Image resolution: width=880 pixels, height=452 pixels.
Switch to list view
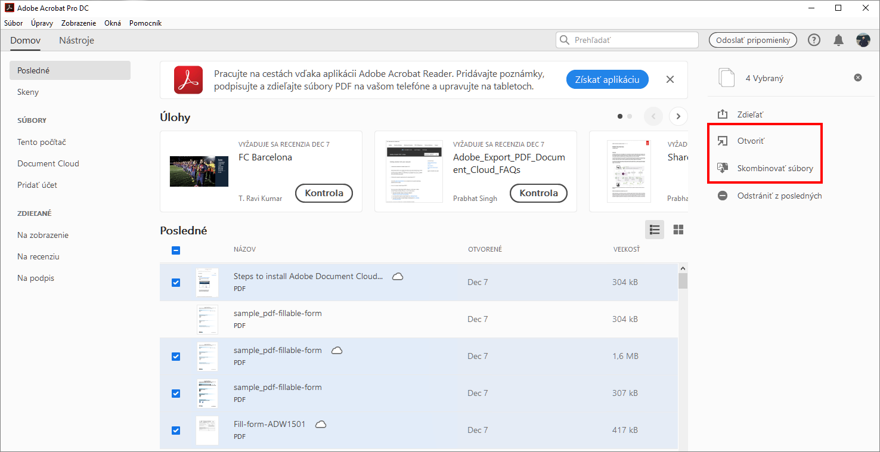(x=655, y=230)
